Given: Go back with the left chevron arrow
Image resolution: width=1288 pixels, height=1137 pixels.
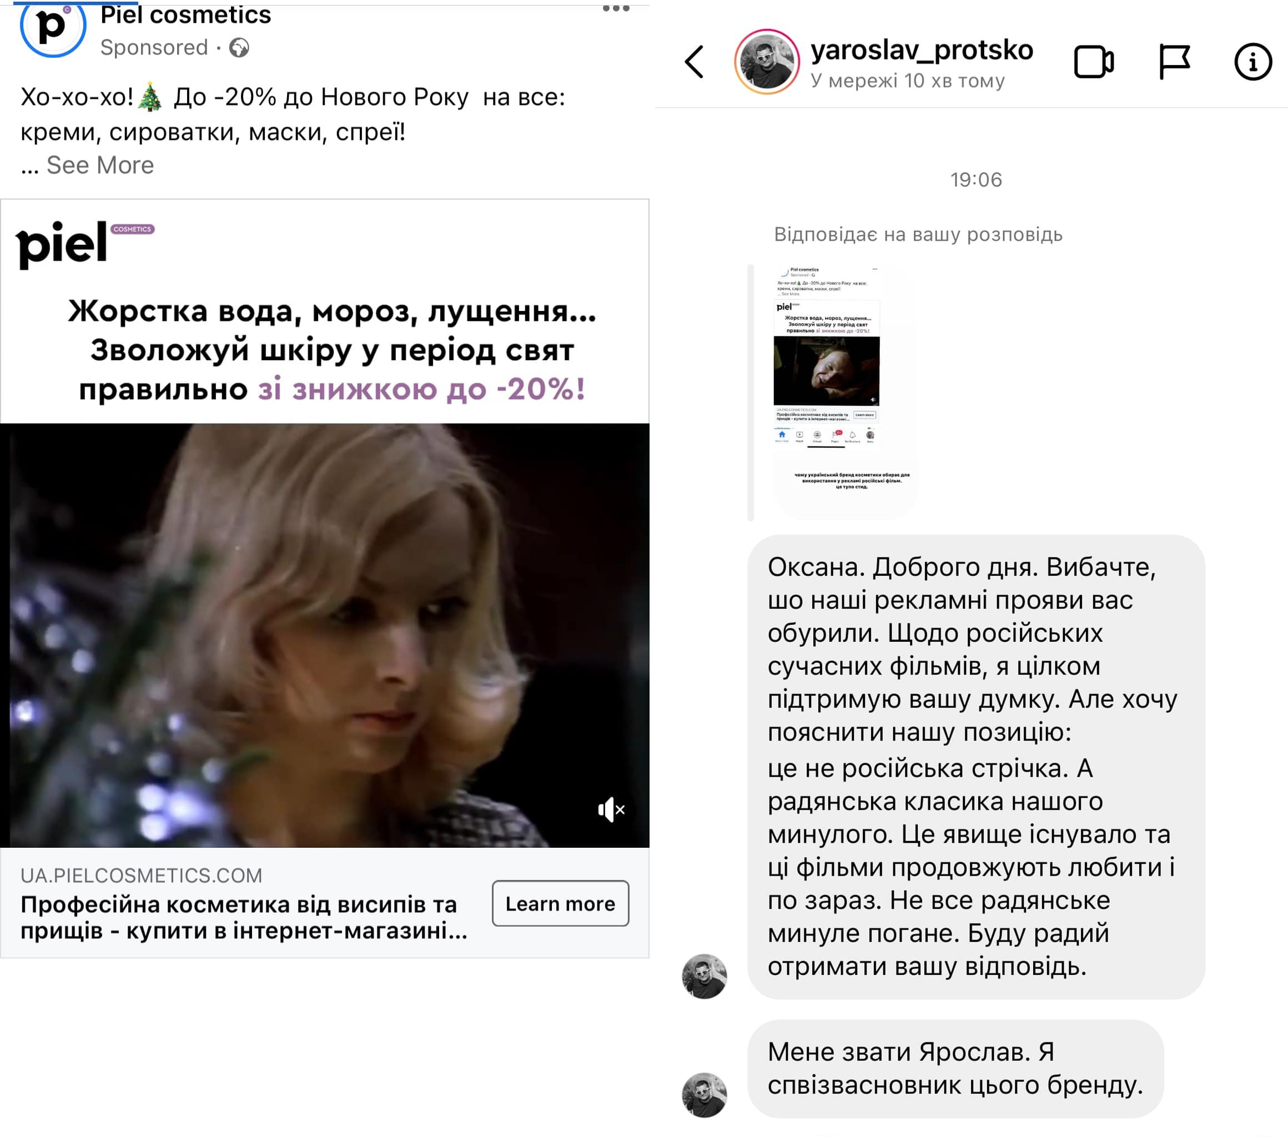Looking at the screenshot, I should coord(695,62).
